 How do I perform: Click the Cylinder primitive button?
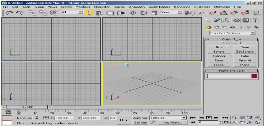[x=219, y=56]
